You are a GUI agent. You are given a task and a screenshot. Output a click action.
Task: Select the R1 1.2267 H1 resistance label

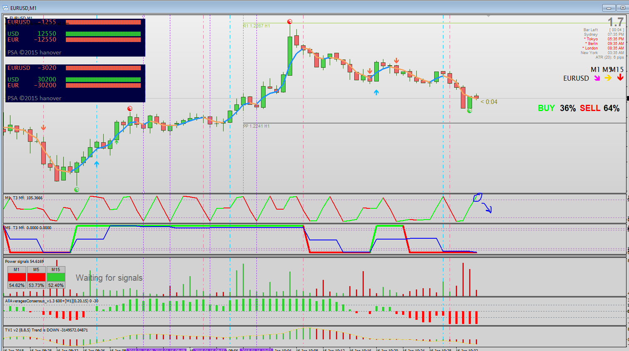256,26
